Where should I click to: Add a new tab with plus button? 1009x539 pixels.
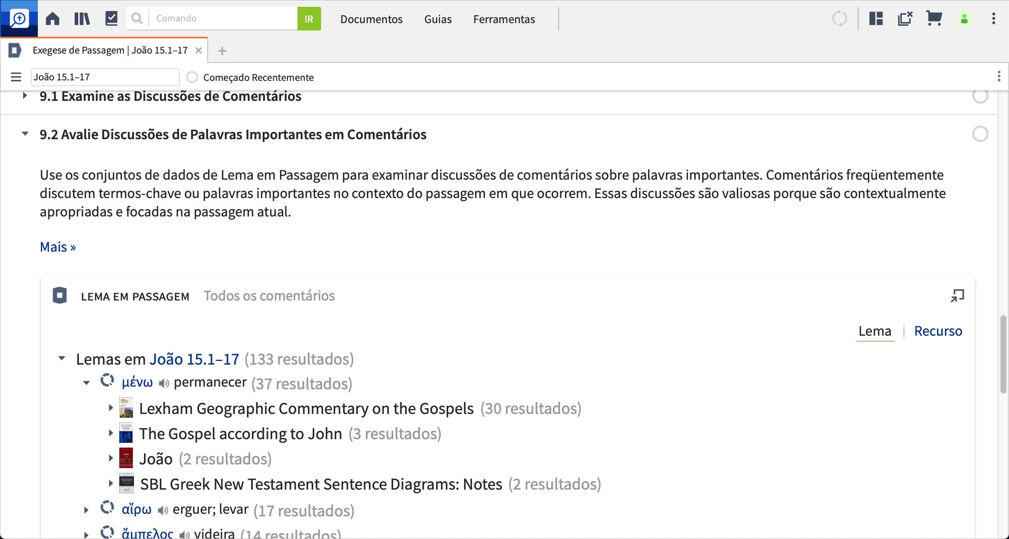tap(222, 51)
